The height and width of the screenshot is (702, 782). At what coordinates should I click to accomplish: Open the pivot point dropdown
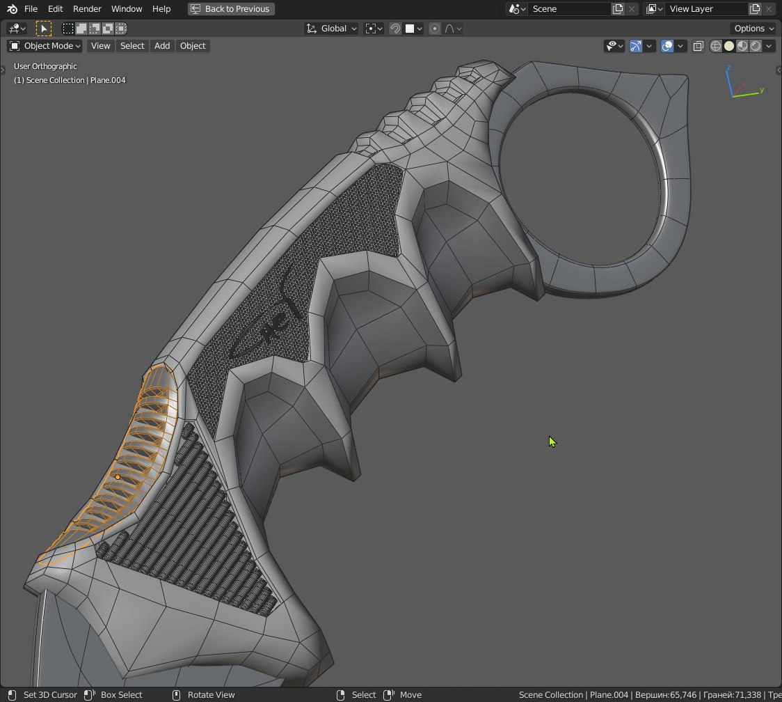click(374, 29)
